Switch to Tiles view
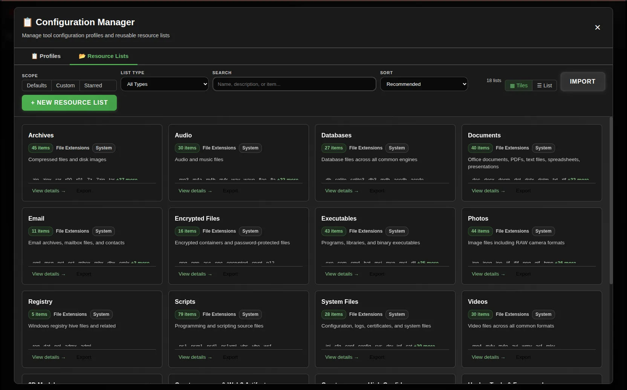The width and height of the screenshot is (627, 390). [x=518, y=85]
